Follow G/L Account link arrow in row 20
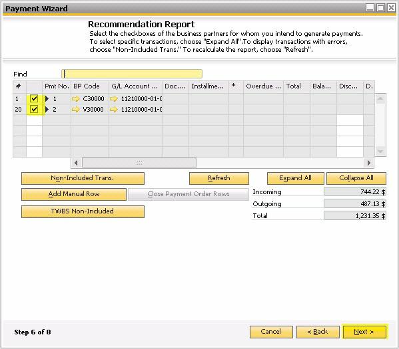 point(114,110)
